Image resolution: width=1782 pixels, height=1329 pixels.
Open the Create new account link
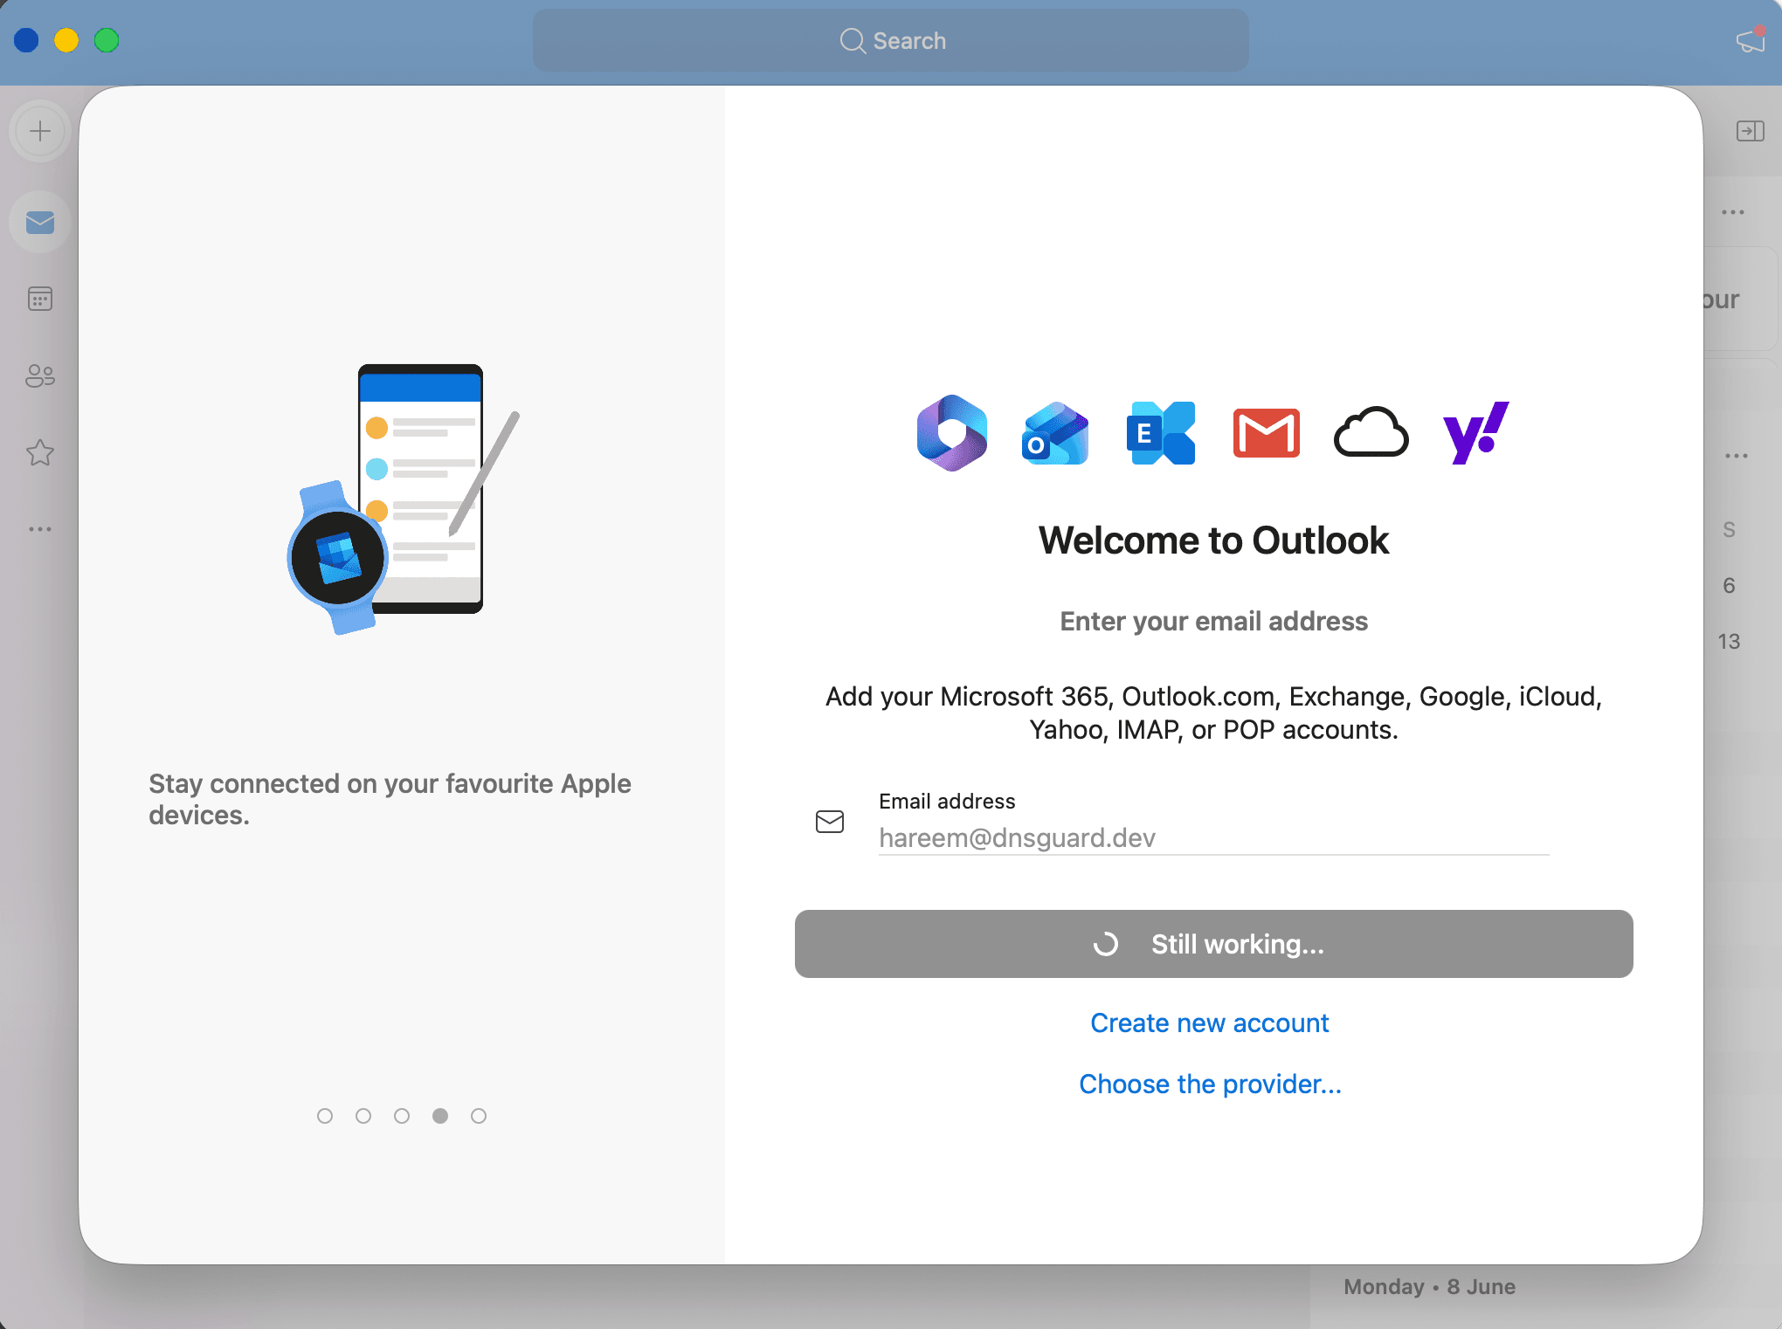tap(1210, 1023)
